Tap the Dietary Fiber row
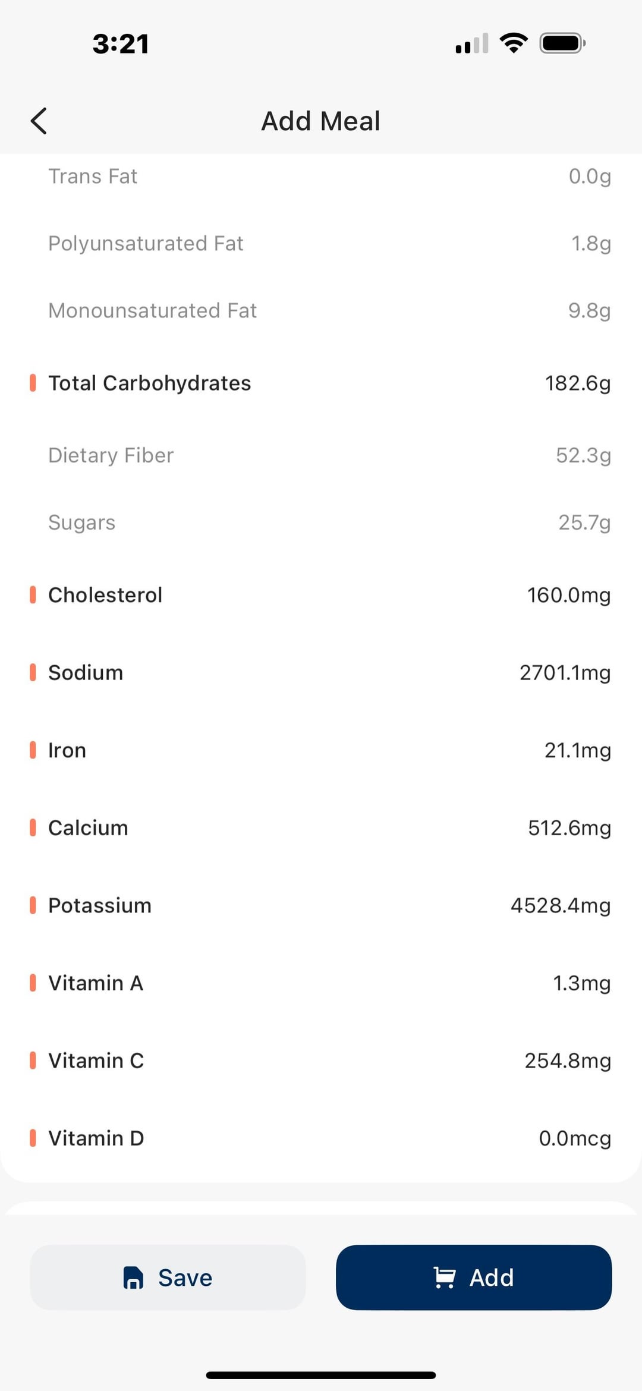642x1391 pixels. click(321, 455)
